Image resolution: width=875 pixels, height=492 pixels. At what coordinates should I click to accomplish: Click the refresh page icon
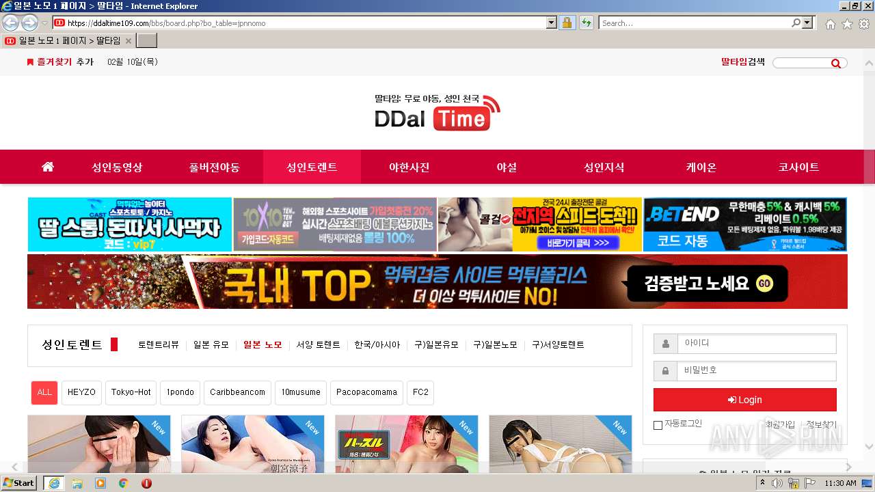[x=586, y=23]
